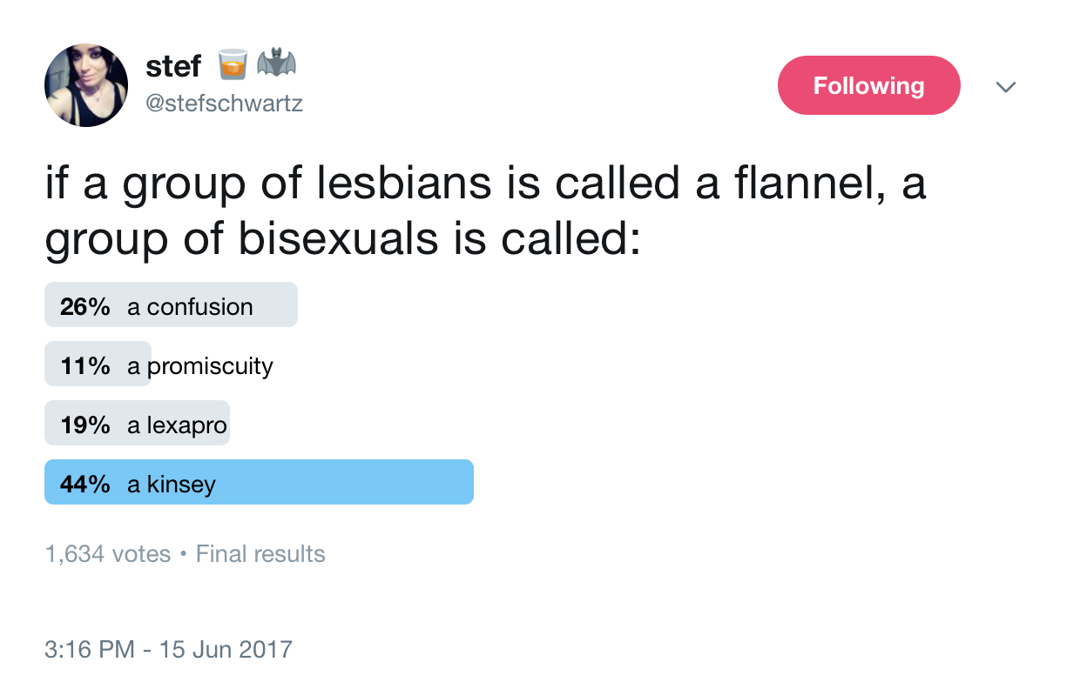The height and width of the screenshot is (682, 1080).
Task: Toggle the pink Following button
Action: click(x=869, y=85)
